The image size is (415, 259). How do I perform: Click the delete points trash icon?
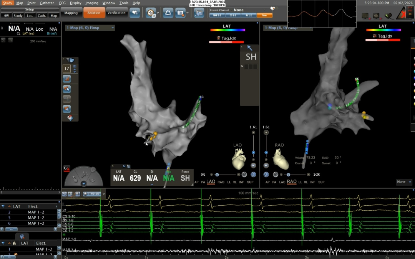point(22,236)
